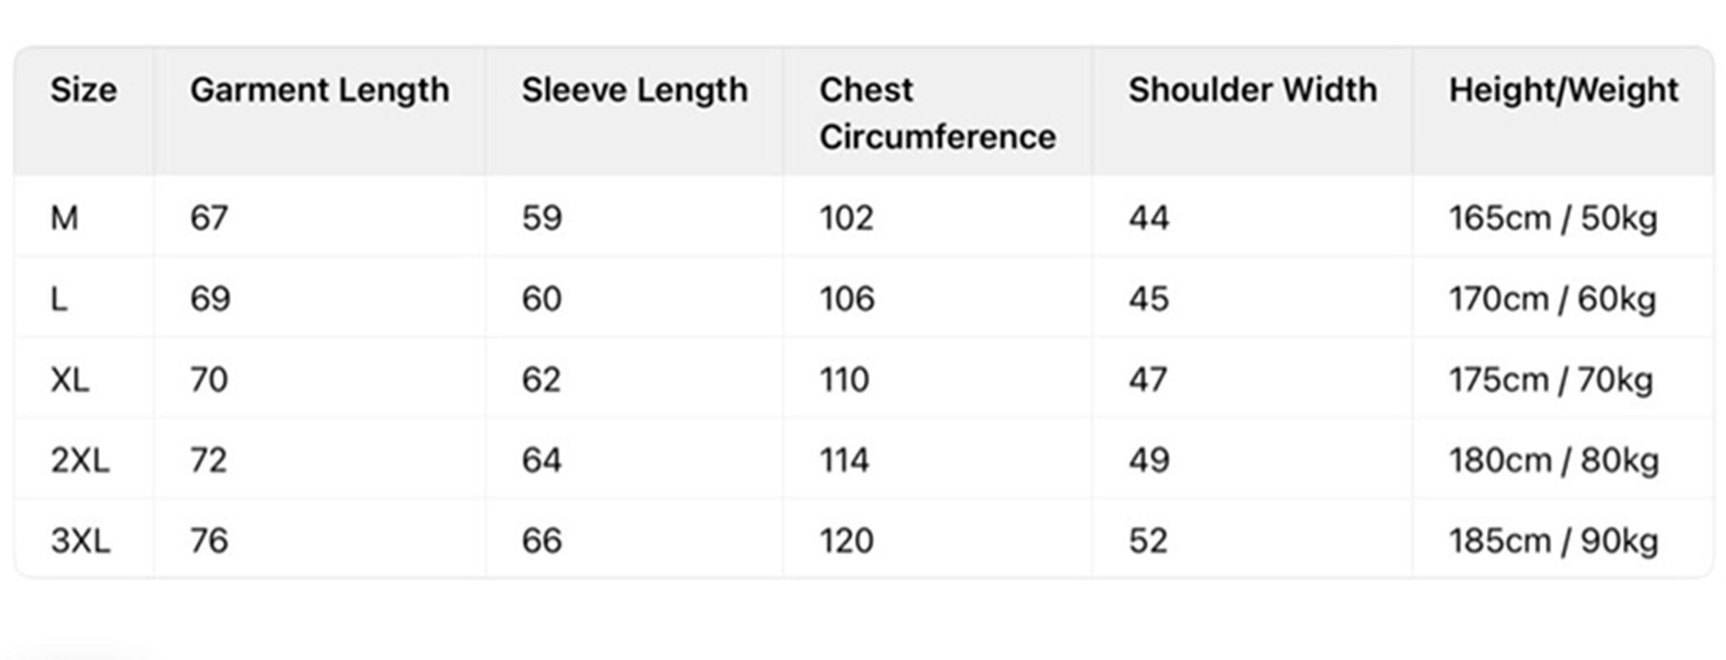1726x660 pixels.
Task: Select the 2XL size cell
Action: pyautogui.click(x=80, y=460)
